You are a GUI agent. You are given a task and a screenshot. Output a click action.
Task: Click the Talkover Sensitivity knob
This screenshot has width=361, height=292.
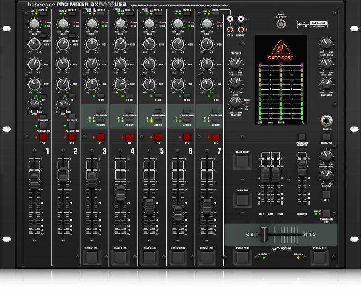(x=235, y=64)
